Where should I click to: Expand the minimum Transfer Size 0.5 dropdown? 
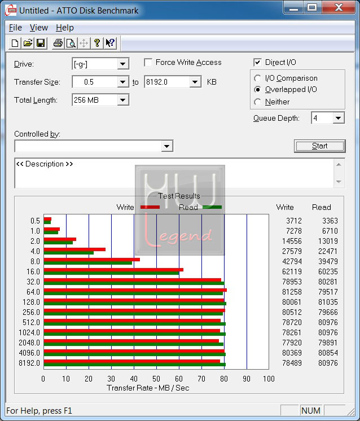tap(122, 82)
